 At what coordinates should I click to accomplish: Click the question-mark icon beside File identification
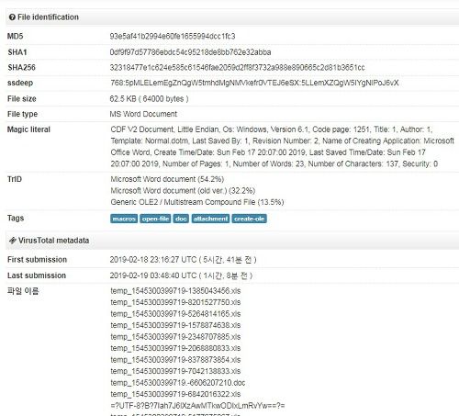coord(12,17)
